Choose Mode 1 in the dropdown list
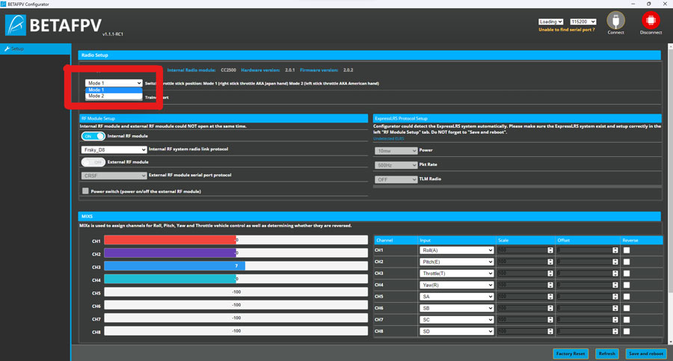Screen dimensions: 673x361 click(x=114, y=90)
